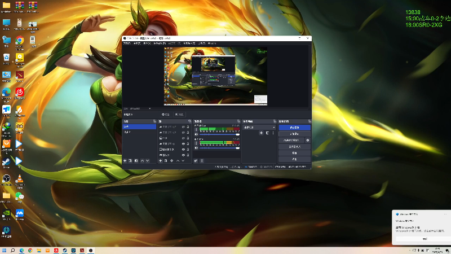
Task: Open the Edit menu in OBS
Action: [136, 43]
